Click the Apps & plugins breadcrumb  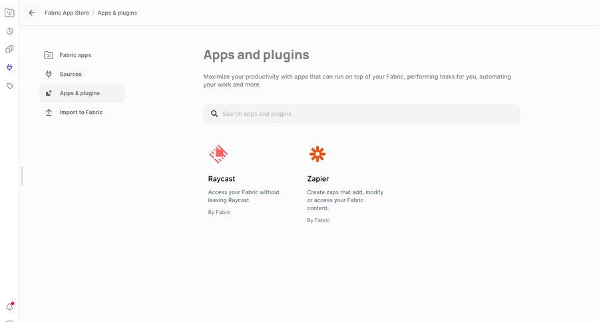[117, 13]
